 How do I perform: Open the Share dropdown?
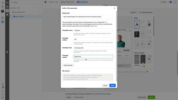coord(133,12)
